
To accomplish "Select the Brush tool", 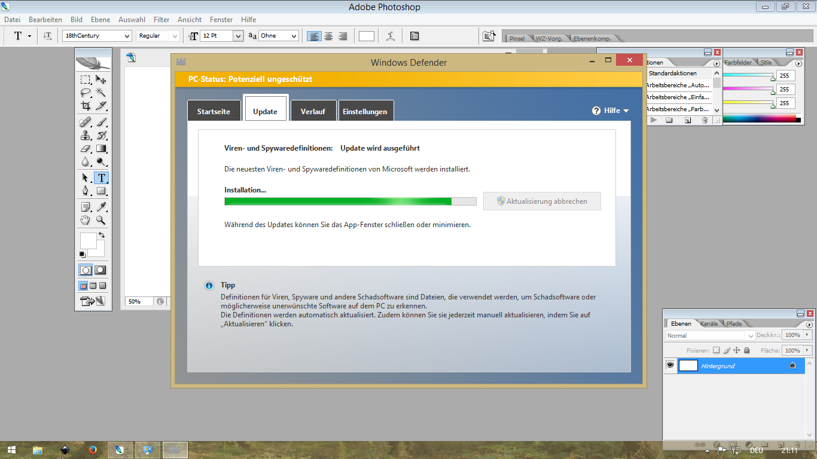I will (101, 123).
